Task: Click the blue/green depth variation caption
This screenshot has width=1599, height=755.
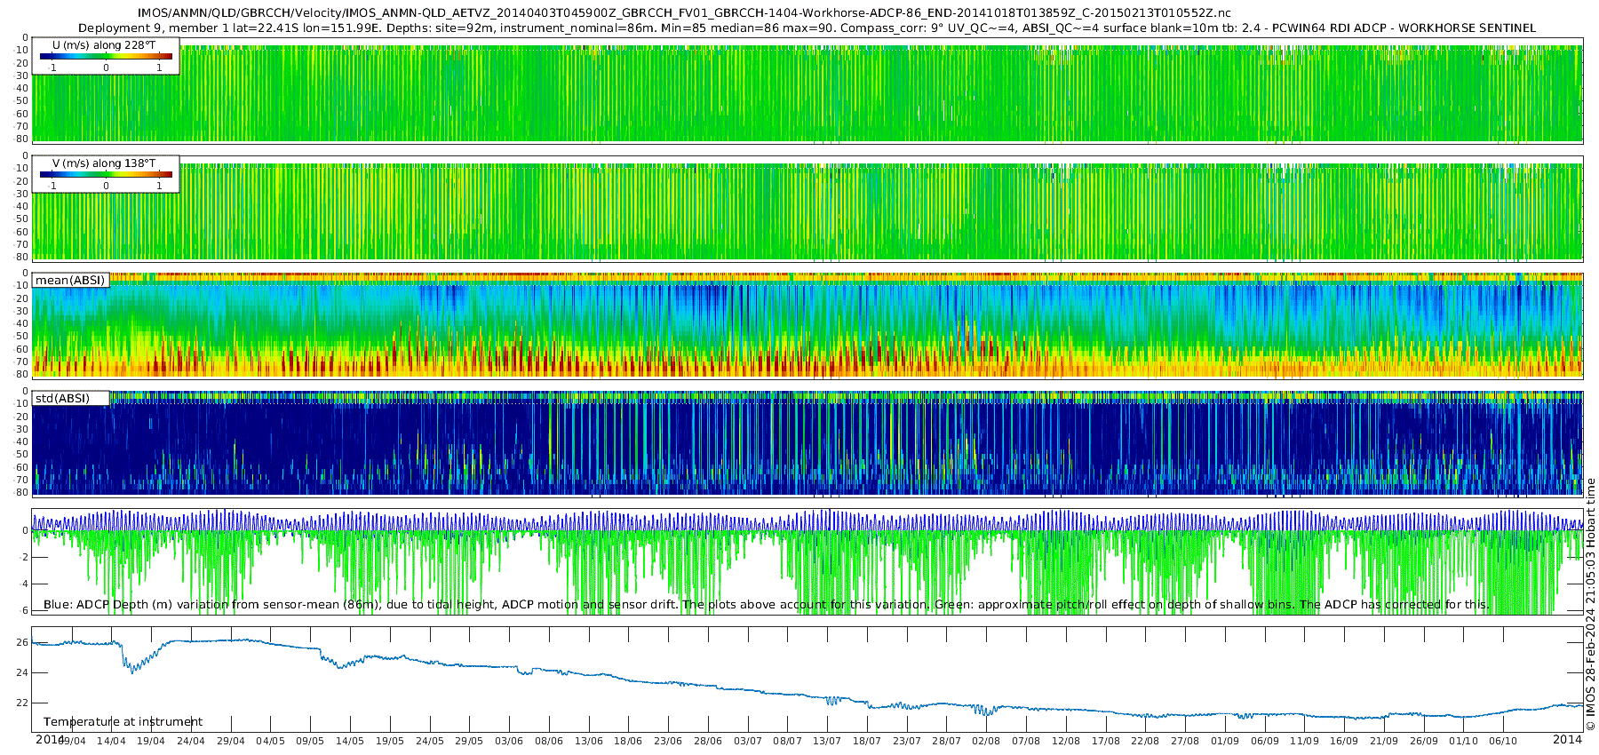Action: point(766,605)
